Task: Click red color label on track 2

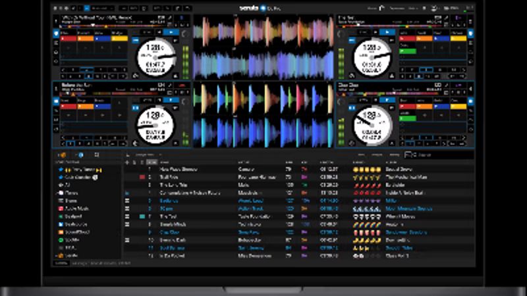Action: click(x=142, y=177)
